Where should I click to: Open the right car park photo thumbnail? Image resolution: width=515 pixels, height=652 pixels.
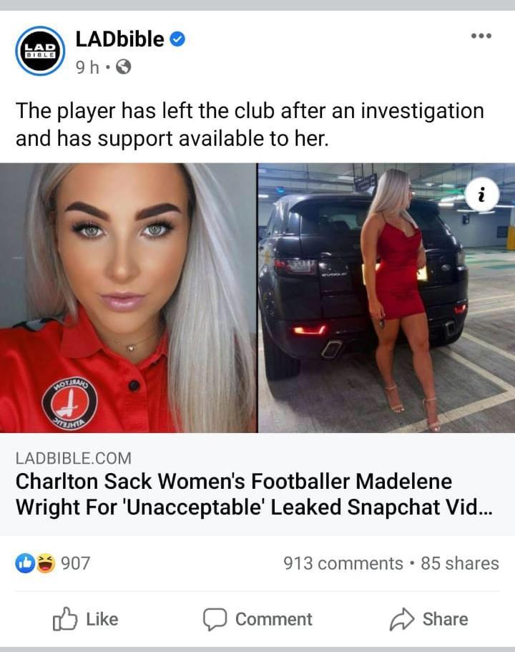[x=386, y=298]
